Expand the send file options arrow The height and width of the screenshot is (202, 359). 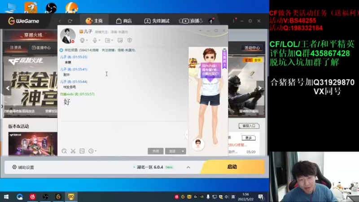click(x=112, y=40)
